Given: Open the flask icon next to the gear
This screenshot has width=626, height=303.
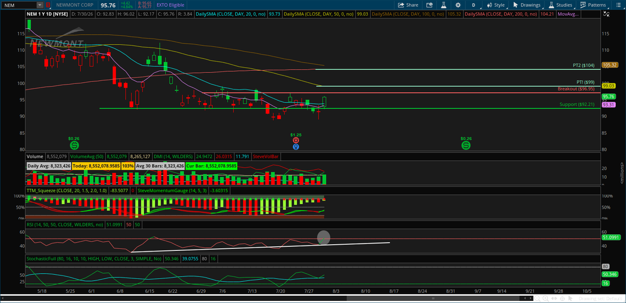Looking at the screenshot, I should click(444, 5).
